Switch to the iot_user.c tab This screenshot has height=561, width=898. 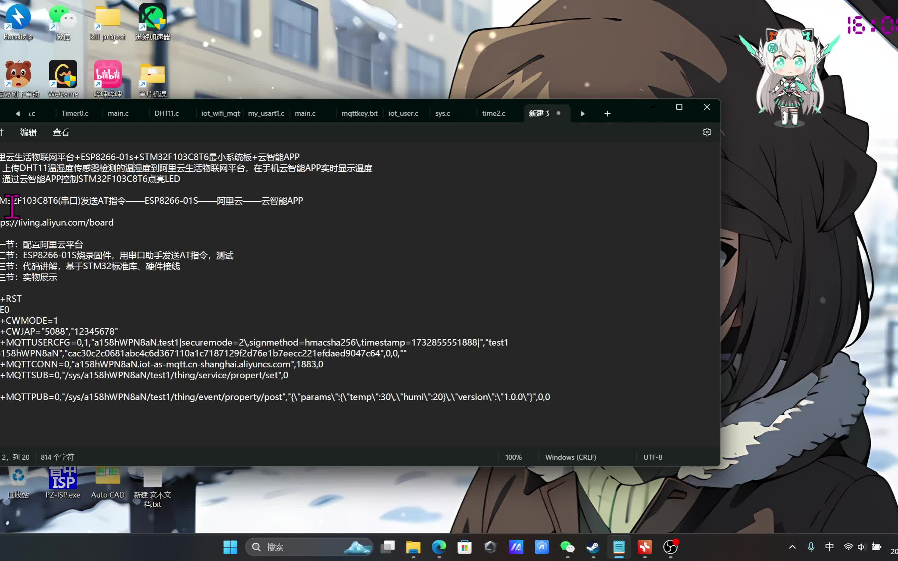(x=403, y=113)
